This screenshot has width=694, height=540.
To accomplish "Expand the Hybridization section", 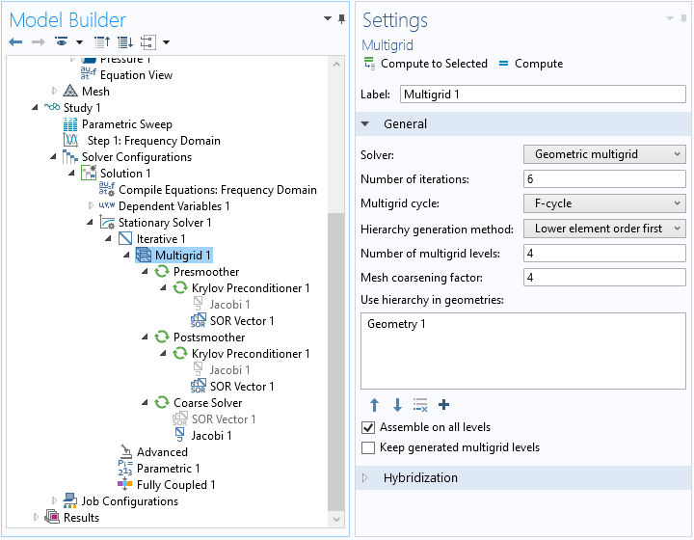I will click(420, 478).
